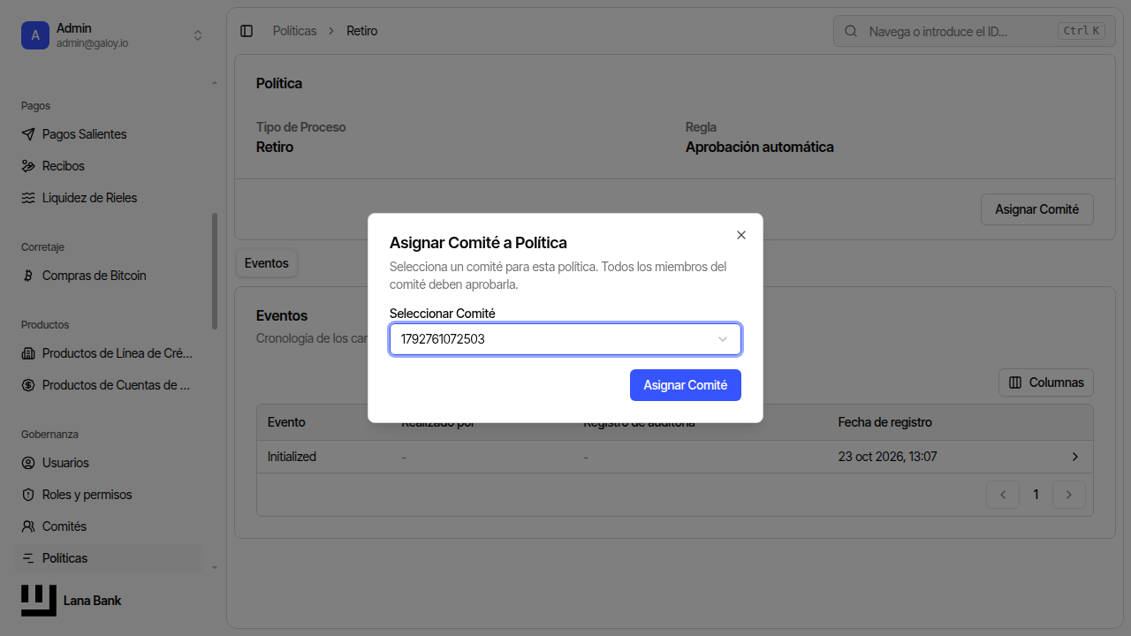Screen dimensions: 1131x636
Task: Toggle the sidebar panel icon
Action: coord(247,31)
